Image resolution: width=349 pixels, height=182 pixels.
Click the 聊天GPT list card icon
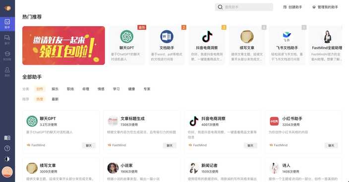32,121
